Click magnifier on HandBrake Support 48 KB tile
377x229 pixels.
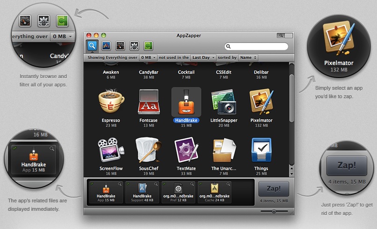click(x=156, y=184)
